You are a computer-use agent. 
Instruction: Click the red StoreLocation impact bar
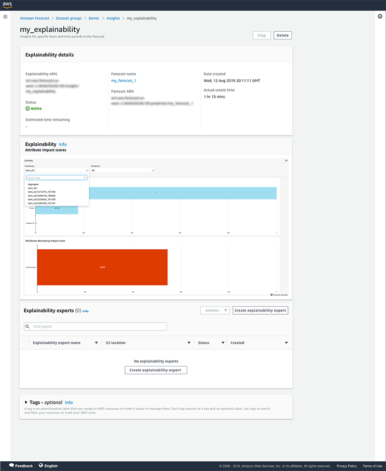click(102, 267)
